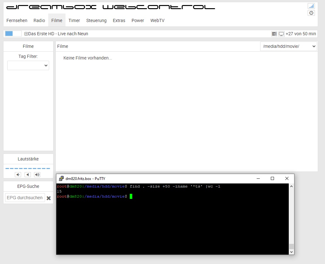Click the signal strength icon

point(311,6)
